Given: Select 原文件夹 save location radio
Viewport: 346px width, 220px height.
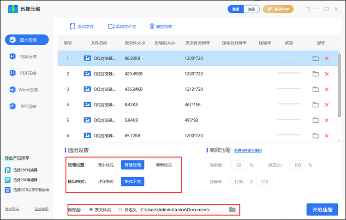Looking at the screenshot, I should [x=91, y=209].
